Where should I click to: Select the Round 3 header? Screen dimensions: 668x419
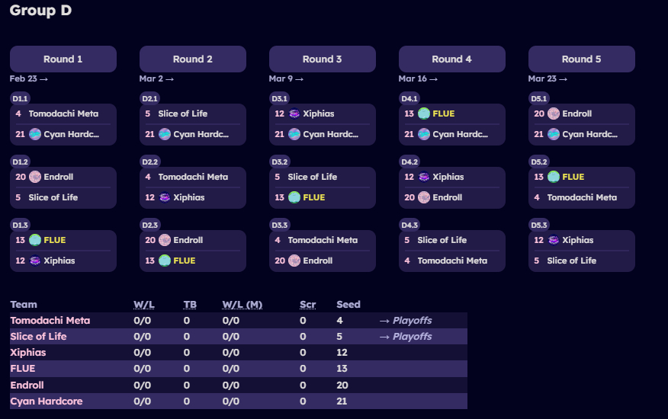coord(323,59)
